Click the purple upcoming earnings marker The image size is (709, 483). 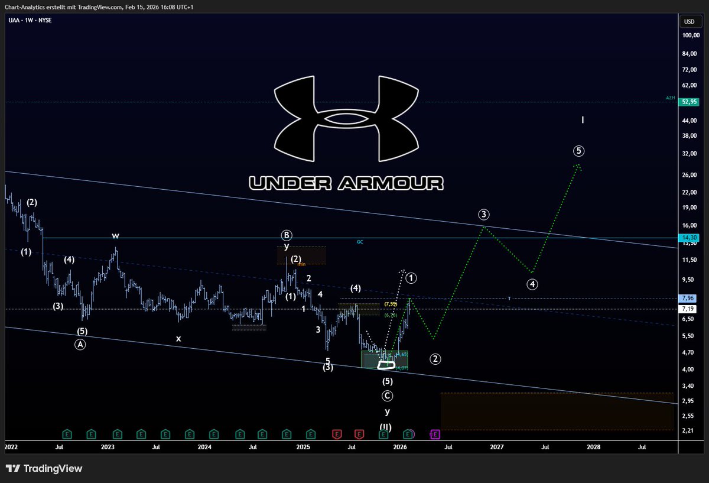(x=434, y=434)
